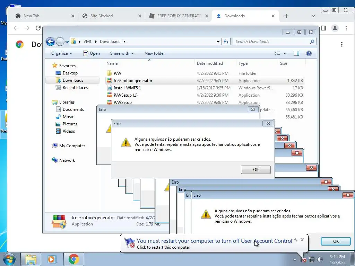355x266 pixels.
Task: Open the Chrome tab search chevron
Action: [313, 16]
